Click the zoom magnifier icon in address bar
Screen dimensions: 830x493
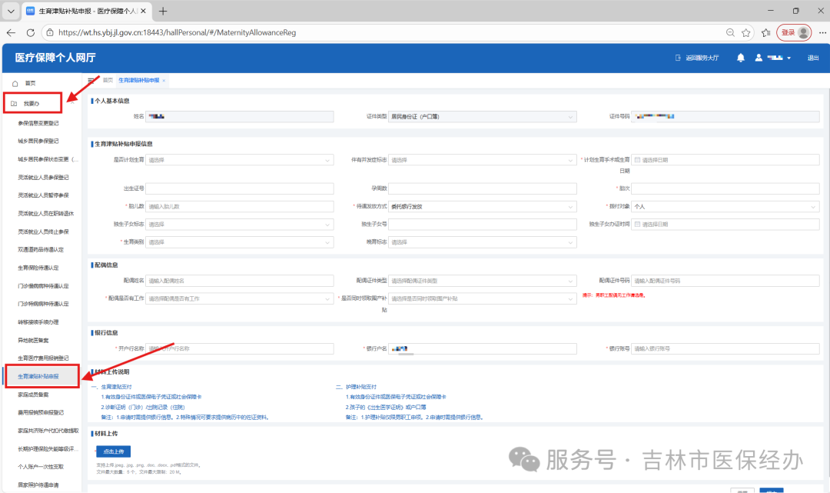[x=731, y=33]
